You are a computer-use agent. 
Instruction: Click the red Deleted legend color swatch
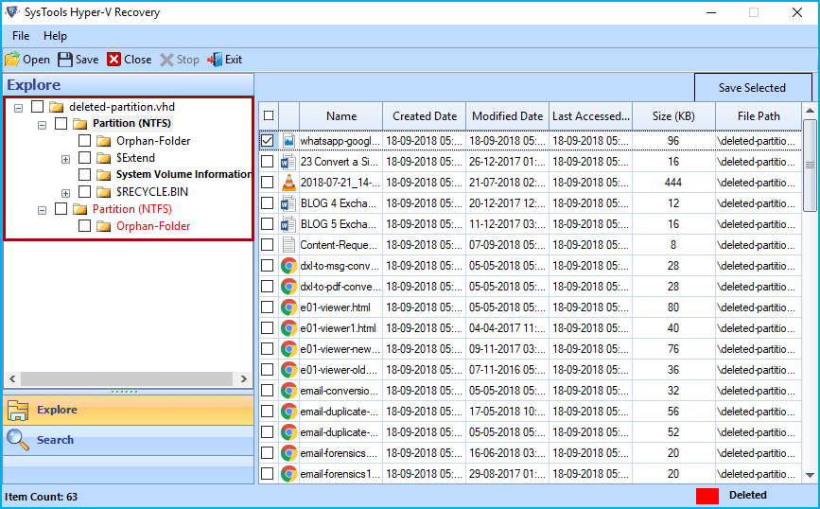point(707,495)
